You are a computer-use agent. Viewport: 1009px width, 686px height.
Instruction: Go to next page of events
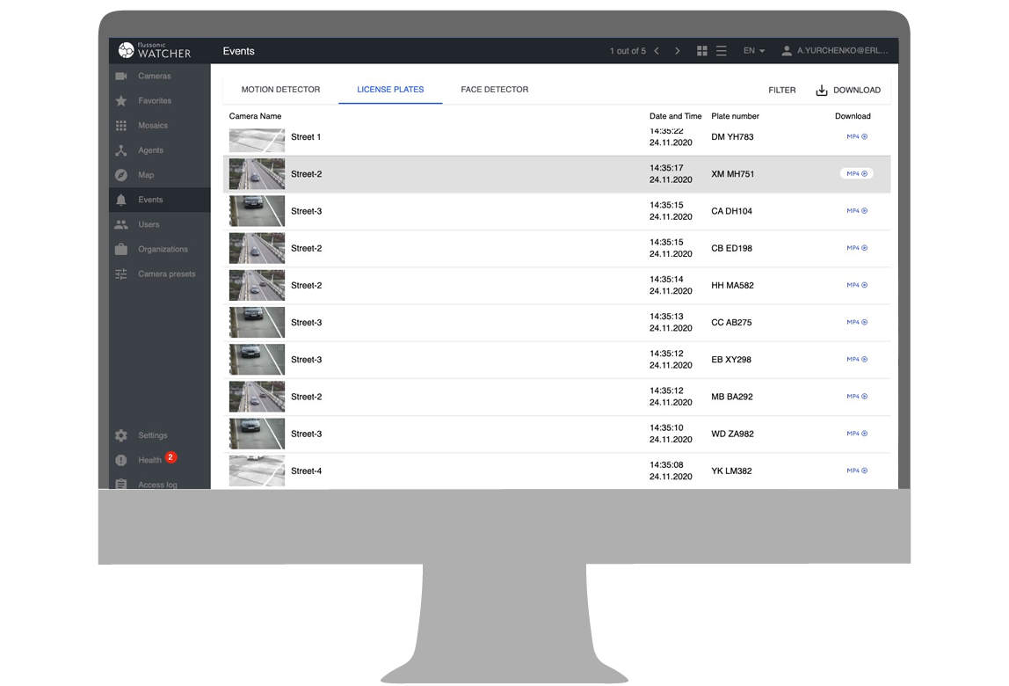677,51
